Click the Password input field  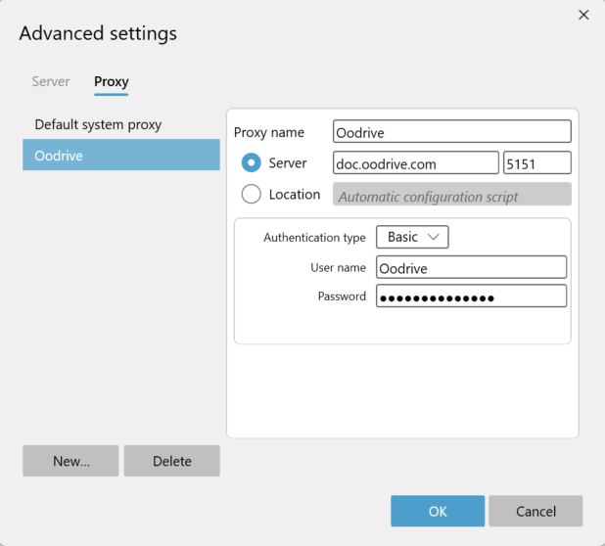coord(471,296)
